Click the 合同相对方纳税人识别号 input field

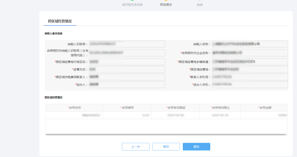tap(127, 53)
